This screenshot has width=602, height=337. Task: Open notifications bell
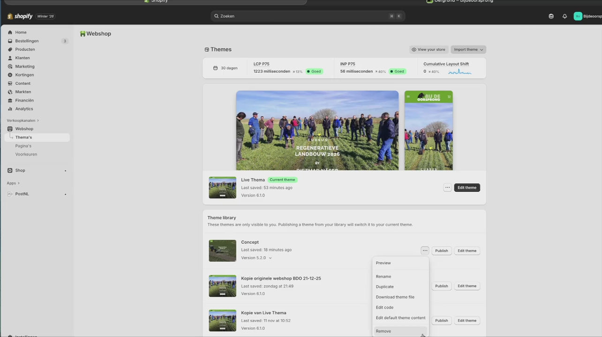(x=564, y=16)
